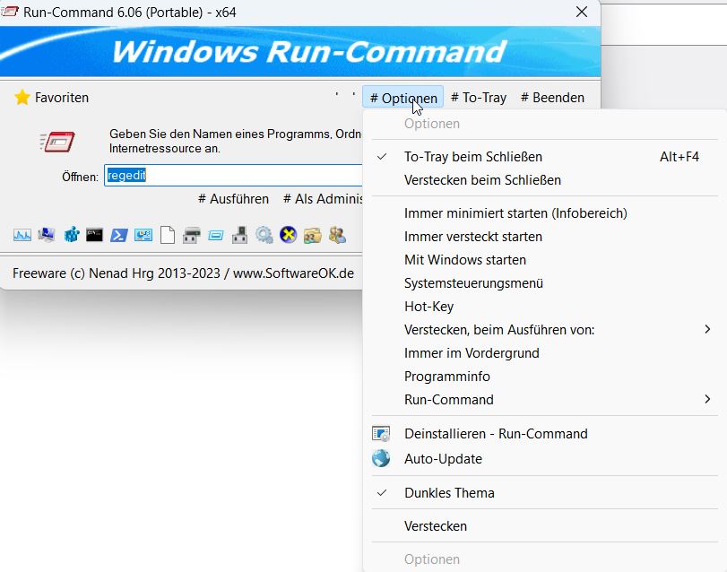Screen dimensions: 727x572
Task: Toggle Verstecken beim Schließen option
Action: [544, 180]
